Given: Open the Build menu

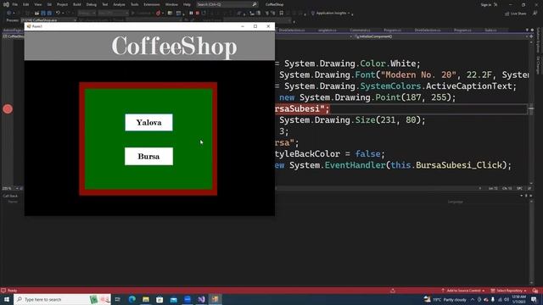Looking at the screenshot, I should [x=77, y=4].
